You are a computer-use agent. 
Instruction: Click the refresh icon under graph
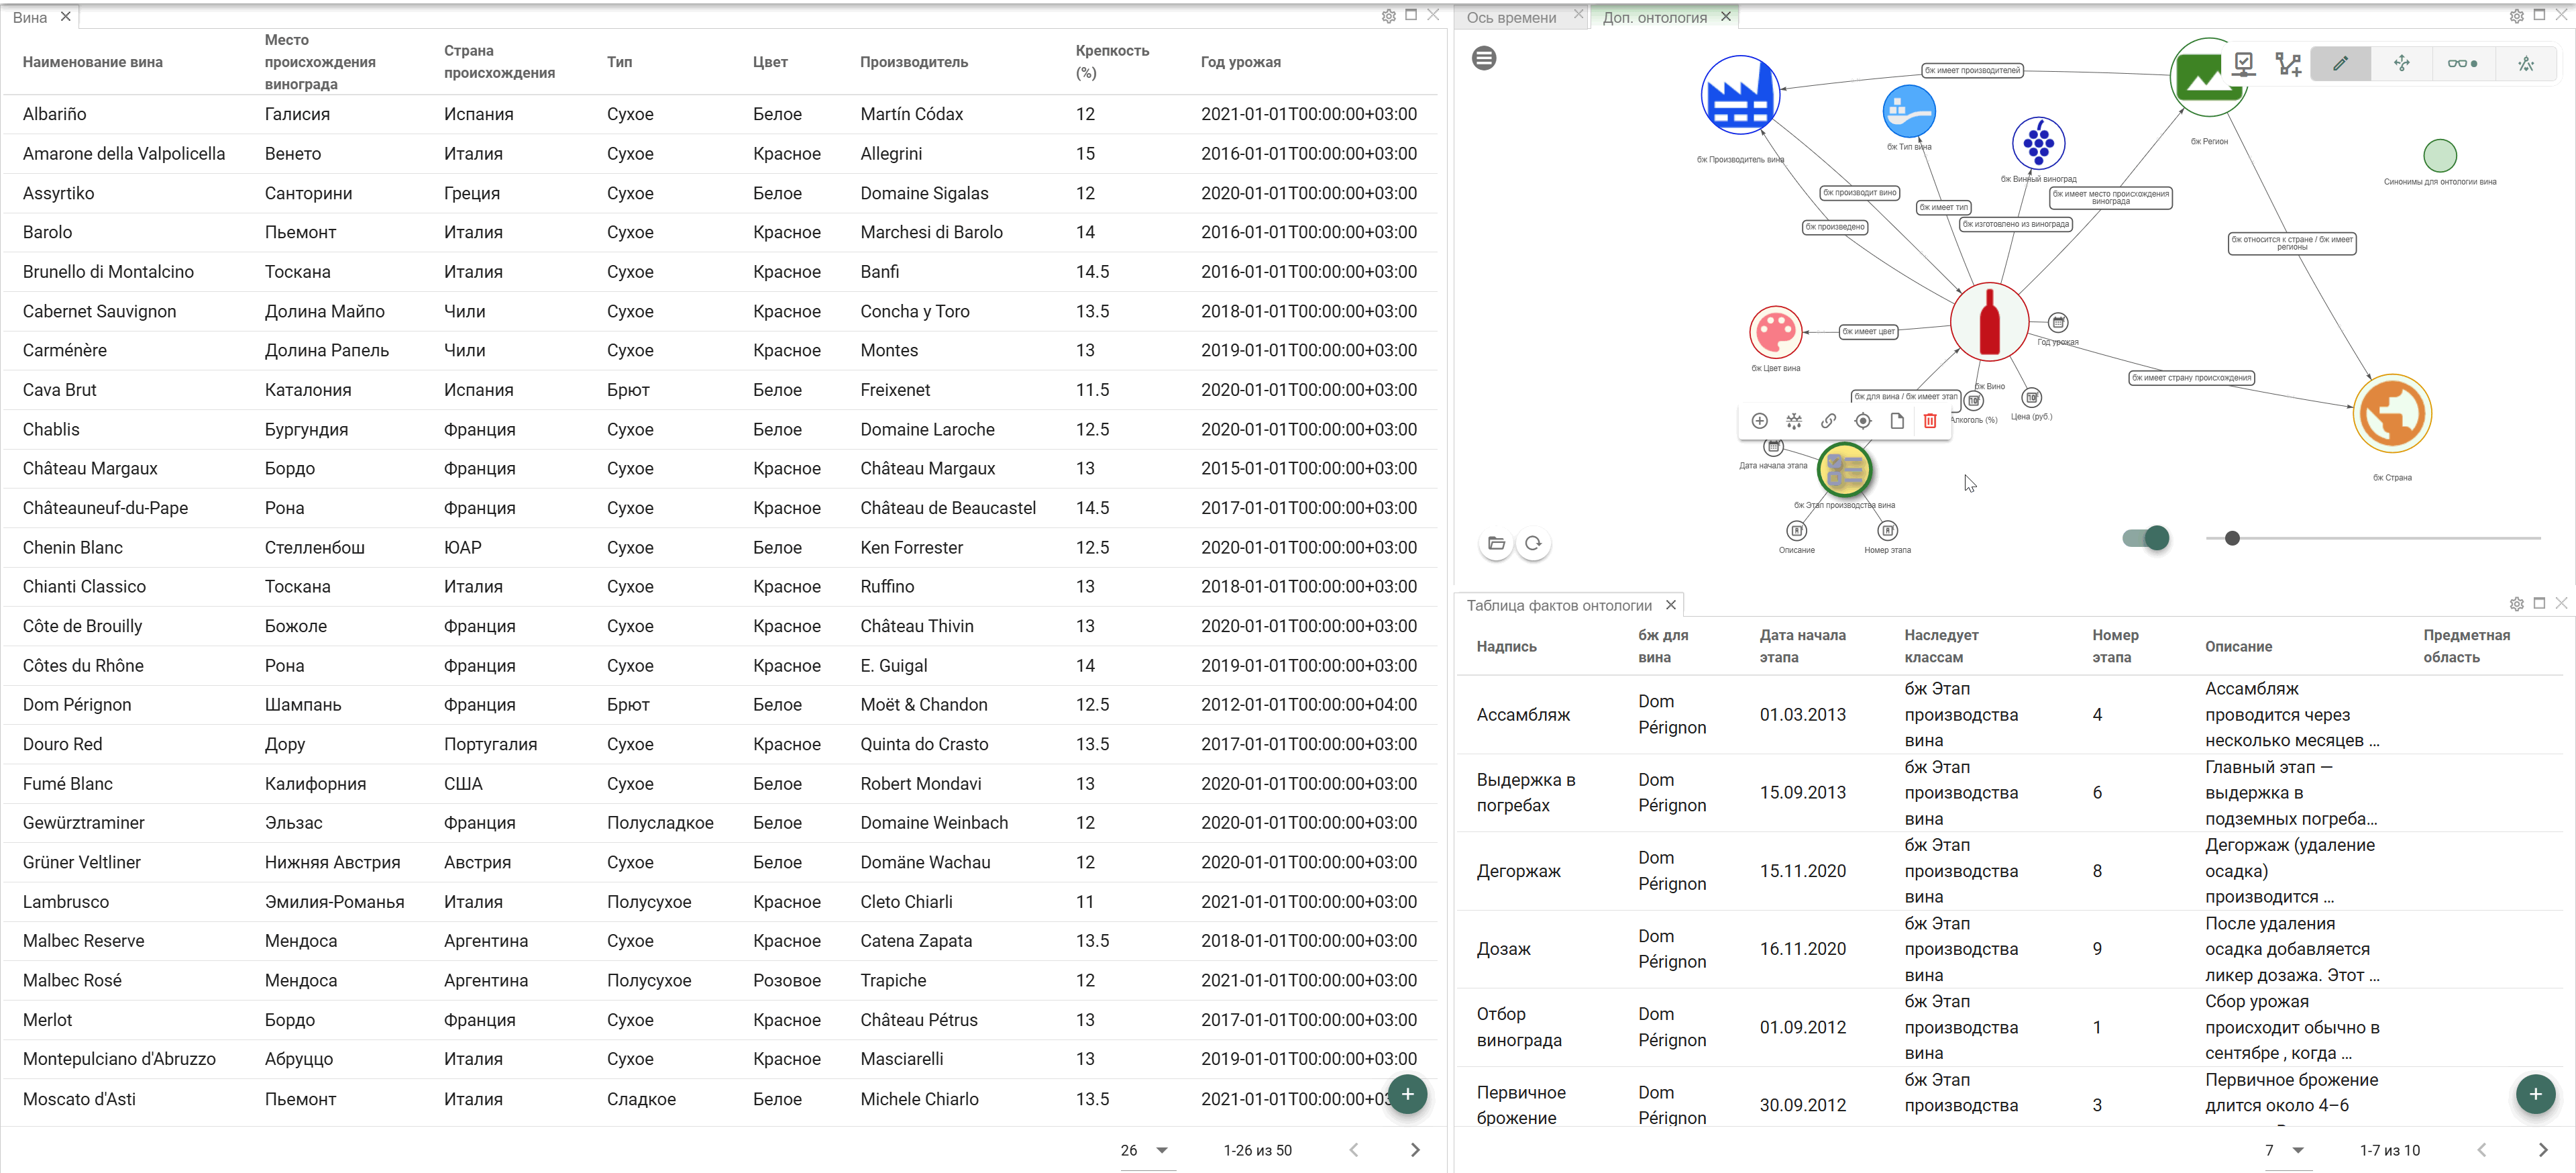(x=1533, y=544)
